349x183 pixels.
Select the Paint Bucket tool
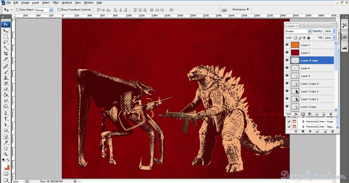[x=6, y=95]
